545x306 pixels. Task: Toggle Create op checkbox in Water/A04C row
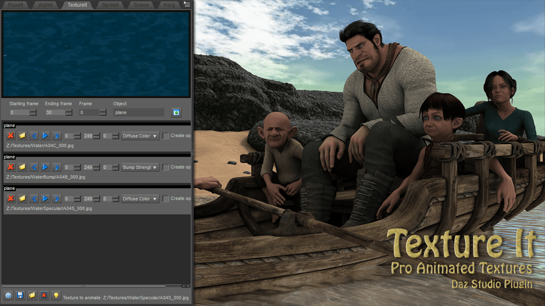[166, 136]
